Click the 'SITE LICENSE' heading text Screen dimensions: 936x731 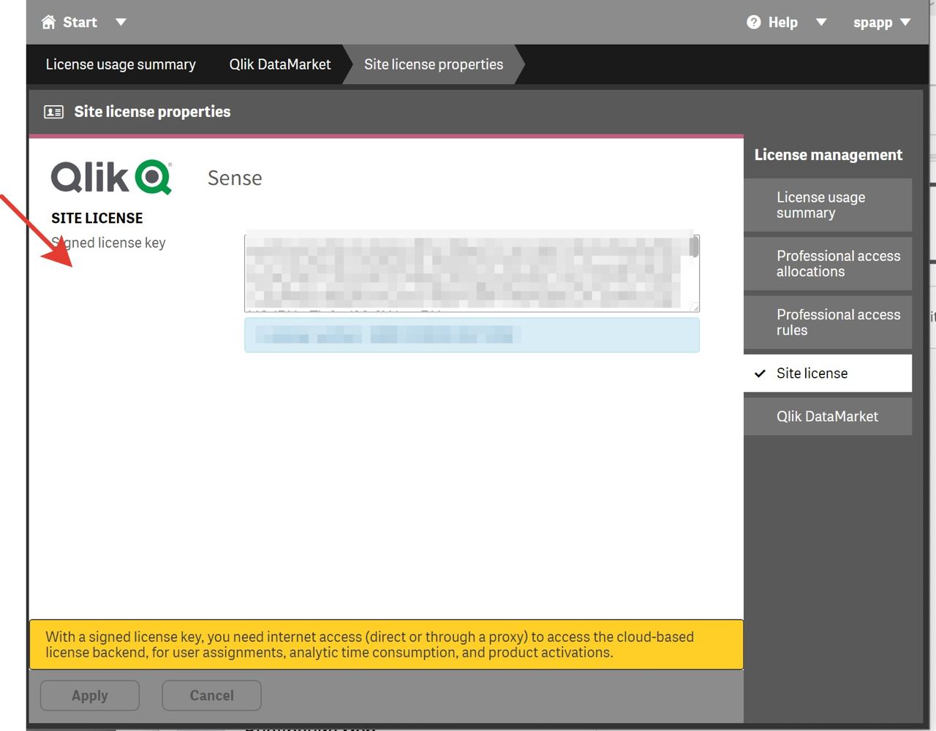pyautogui.click(x=97, y=218)
